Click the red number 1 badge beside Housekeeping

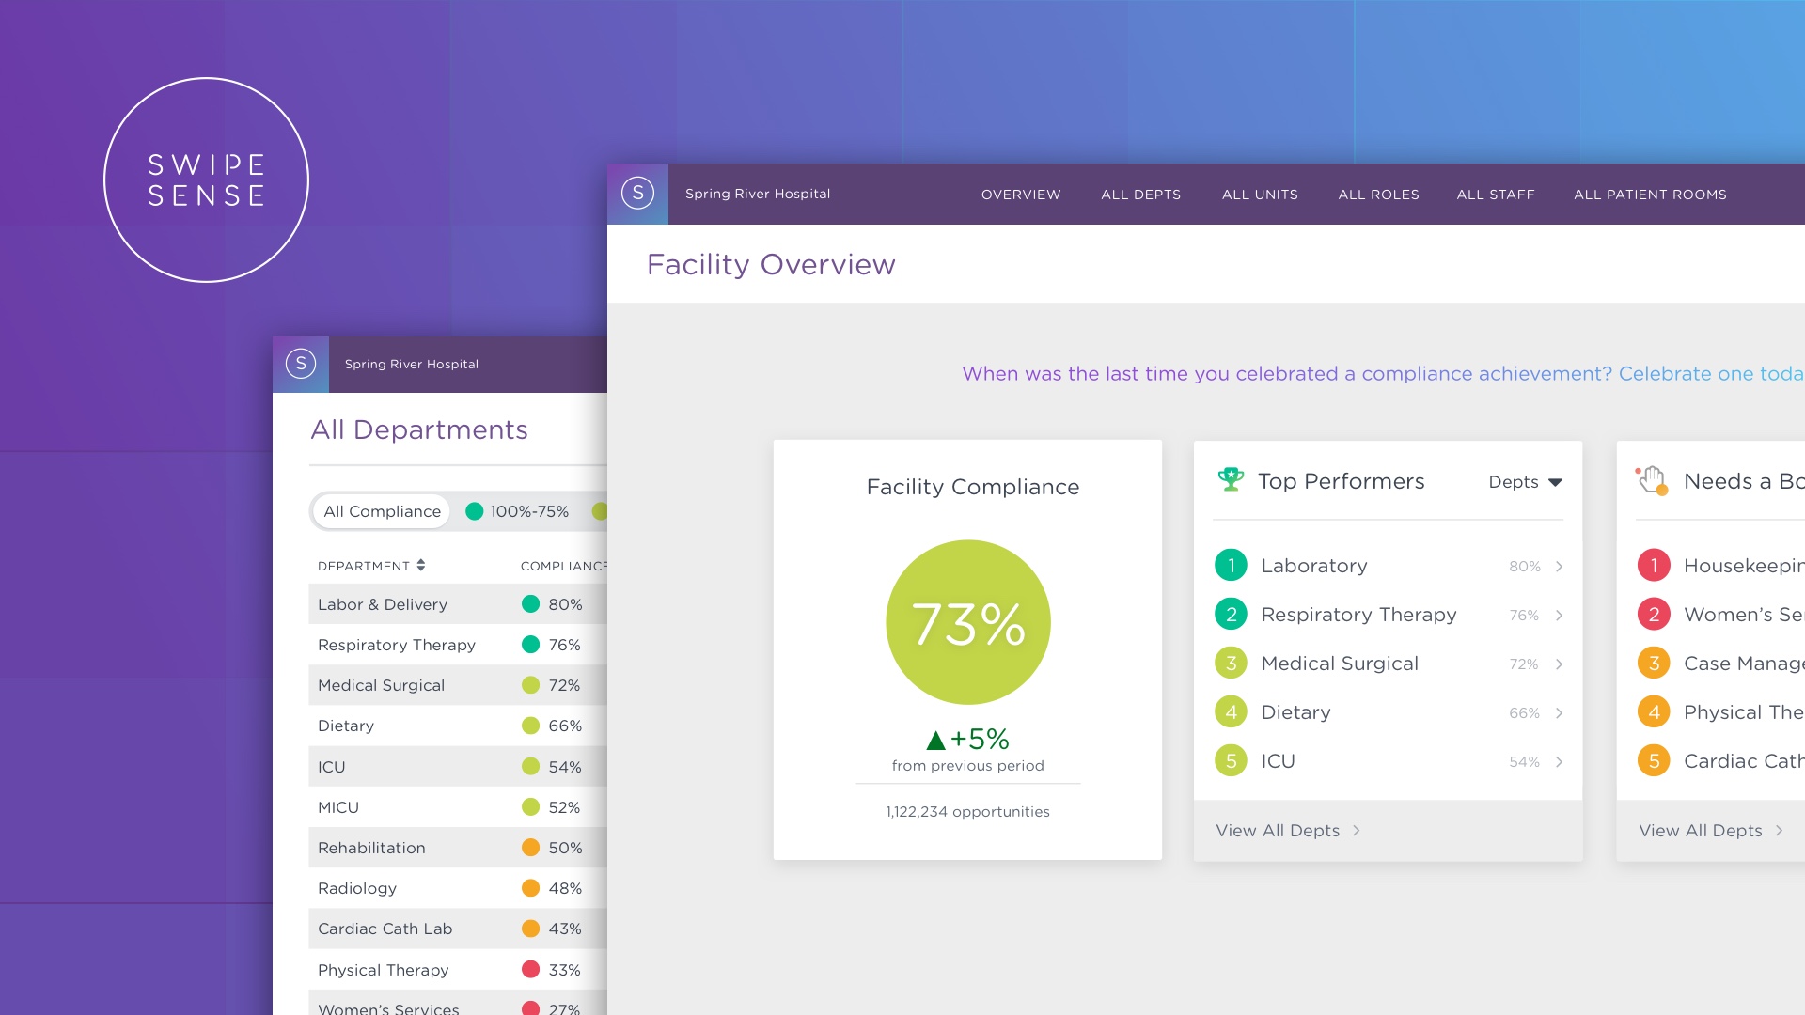pyautogui.click(x=1654, y=566)
